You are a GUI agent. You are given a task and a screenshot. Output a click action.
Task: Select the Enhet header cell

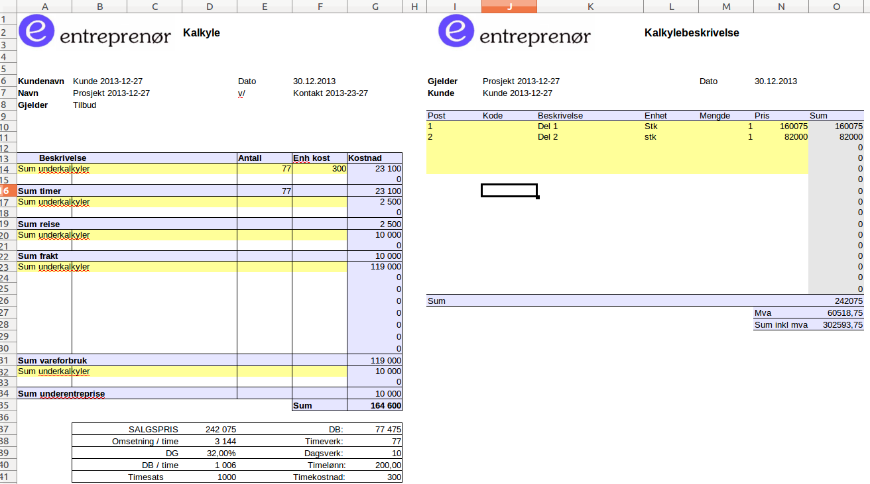[671, 115]
